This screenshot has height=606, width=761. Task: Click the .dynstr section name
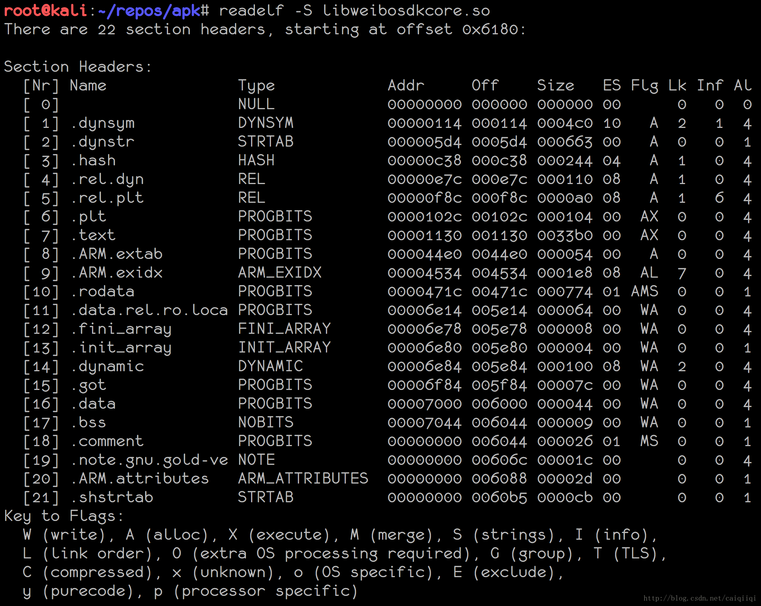(103, 142)
